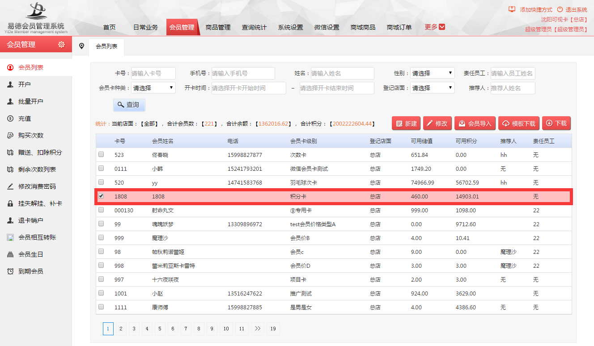The width and height of the screenshot is (594, 346).
Task: Click the red arrow icon next to 更多
Action: [442, 27]
